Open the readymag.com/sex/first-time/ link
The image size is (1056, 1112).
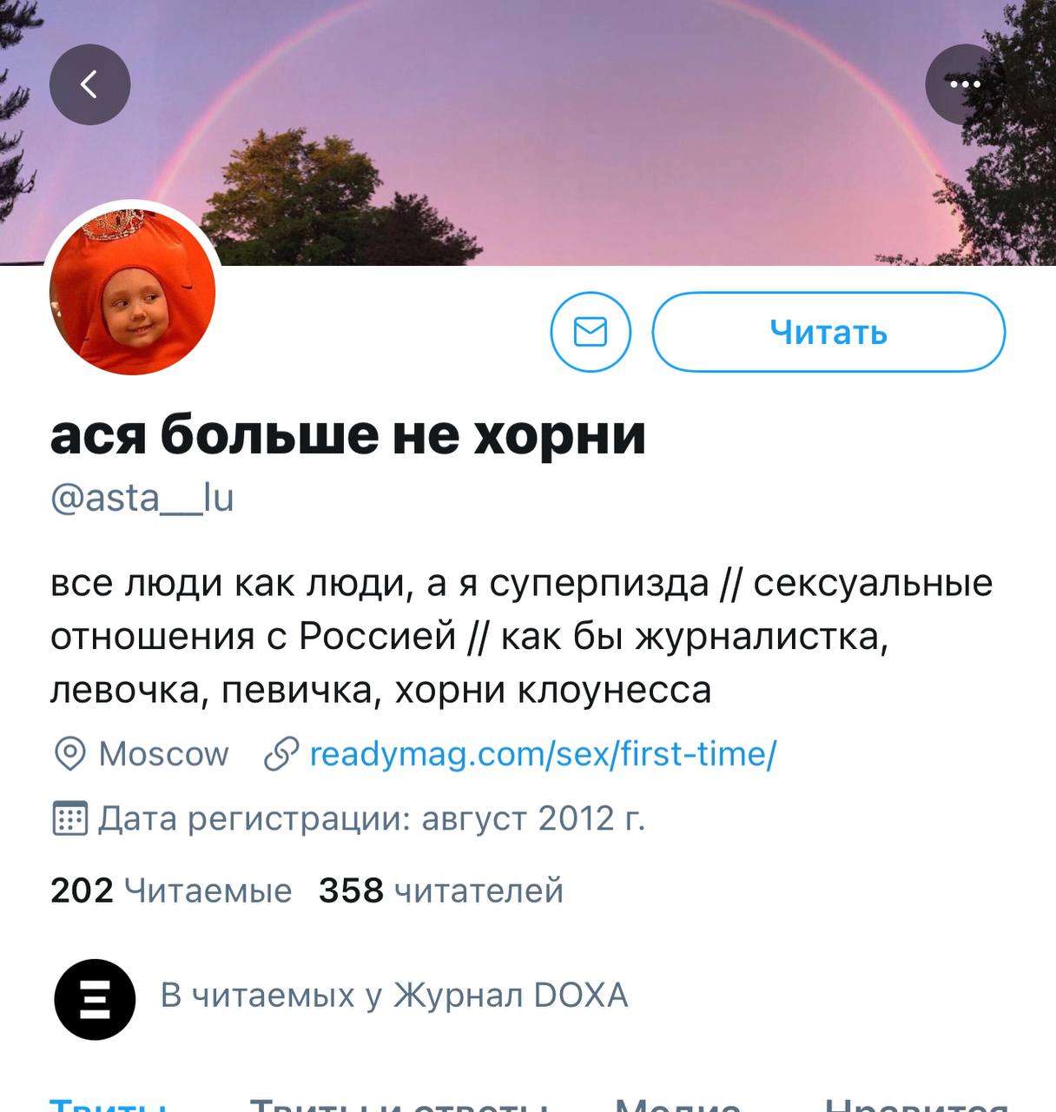(543, 754)
